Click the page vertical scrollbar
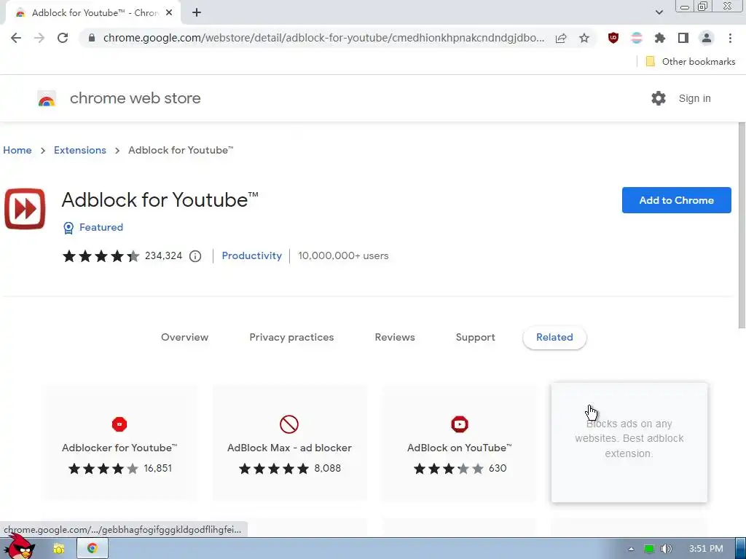Image resolution: width=746 pixels, height=559 pixels. [x=741, y=226]
